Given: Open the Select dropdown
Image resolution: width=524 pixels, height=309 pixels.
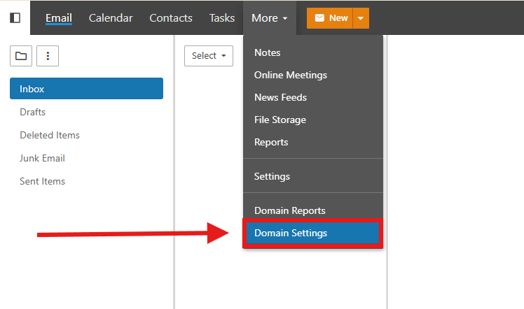Looking at the screenshot, I should [x=209, y=56].
